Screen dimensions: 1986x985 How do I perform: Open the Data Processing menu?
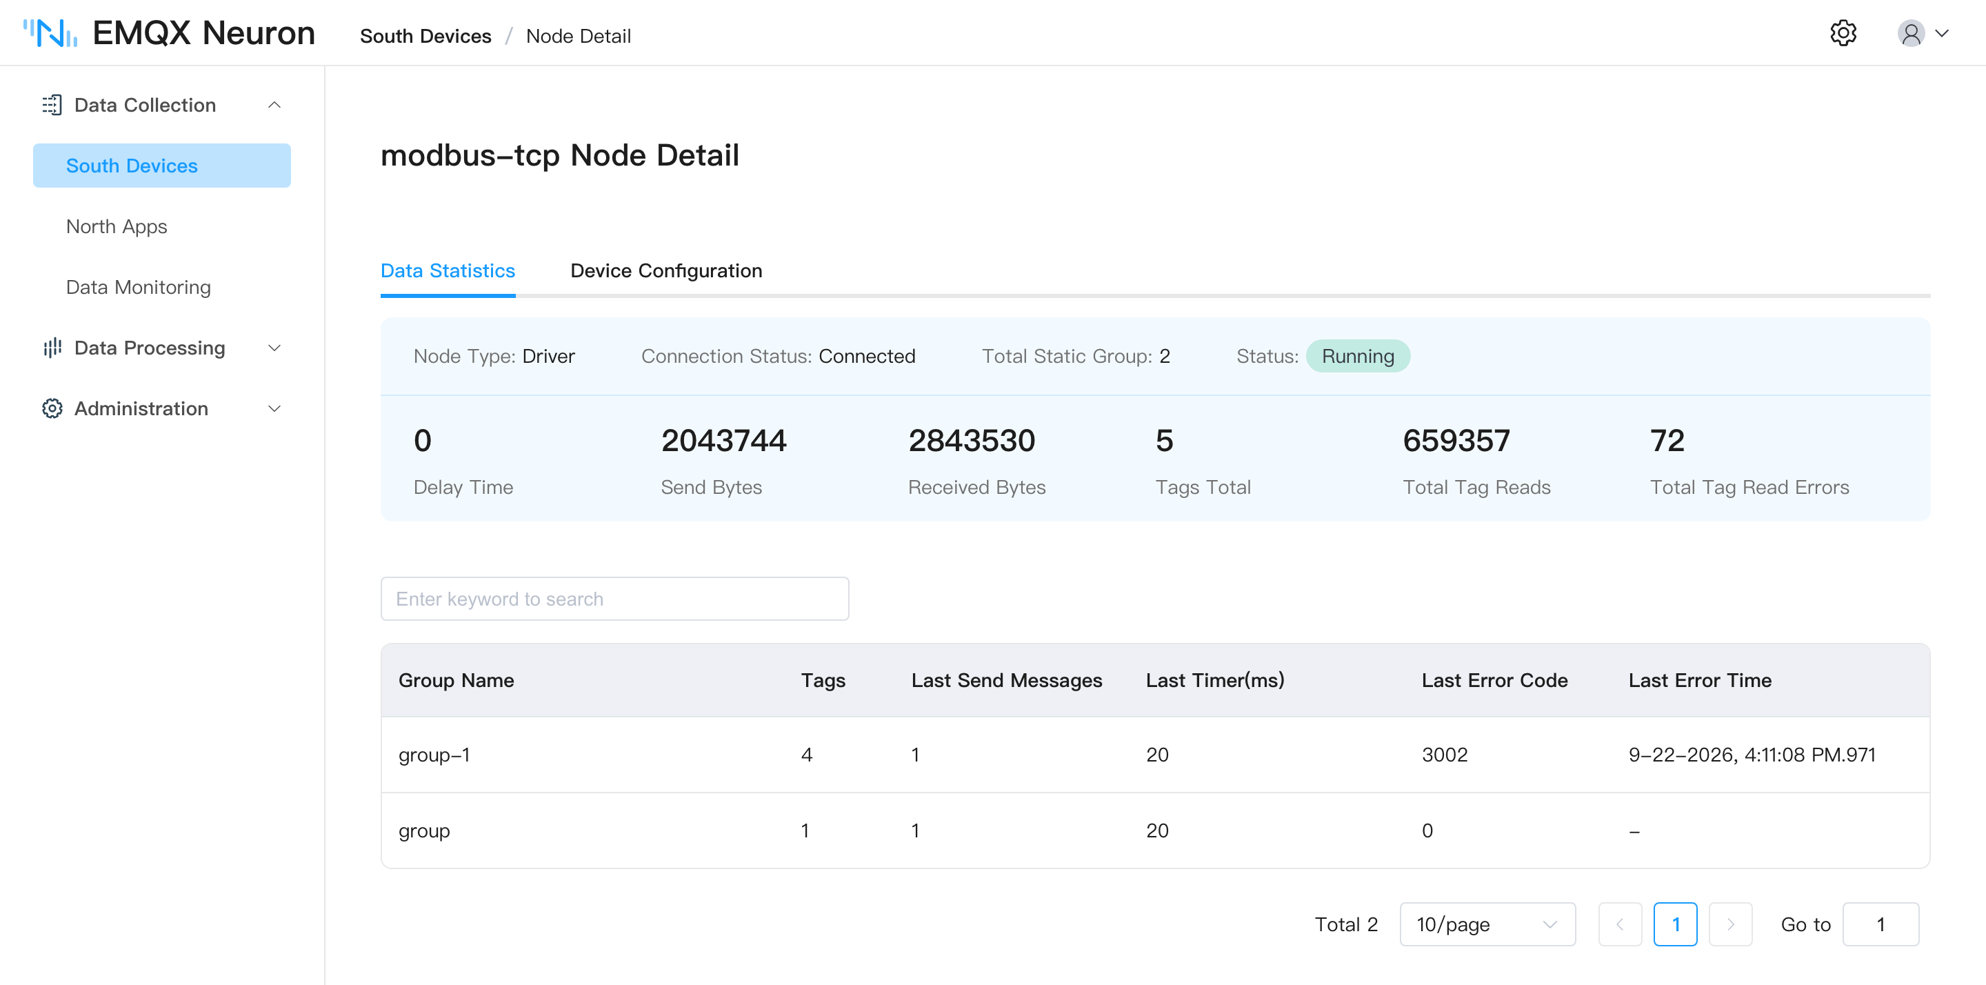(162, 348)
